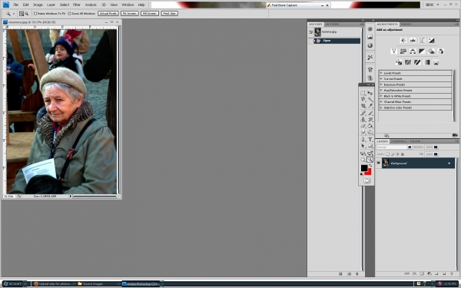
Task: Switch to the Actions tab
Action: pyautogui.click(x=332, y=24)
